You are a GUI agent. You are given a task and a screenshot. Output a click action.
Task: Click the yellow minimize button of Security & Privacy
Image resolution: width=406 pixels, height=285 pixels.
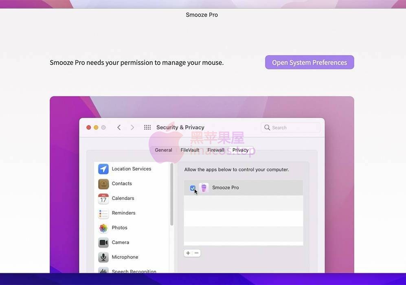pos(96,127)
